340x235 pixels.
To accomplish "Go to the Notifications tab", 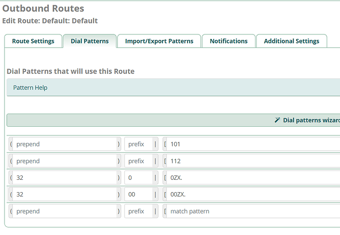I will click(x=229, y=41).
